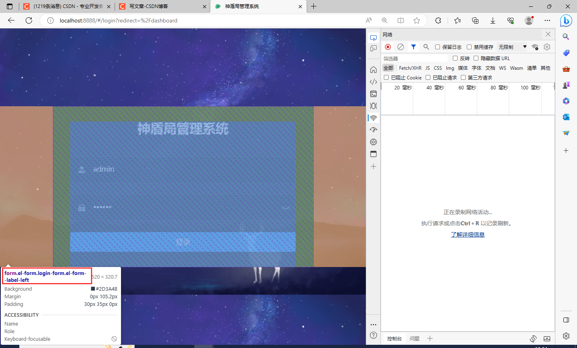The image size is (577, 348).
Task: Select the 全部 filter type
Action: click(x=388, y=68)
